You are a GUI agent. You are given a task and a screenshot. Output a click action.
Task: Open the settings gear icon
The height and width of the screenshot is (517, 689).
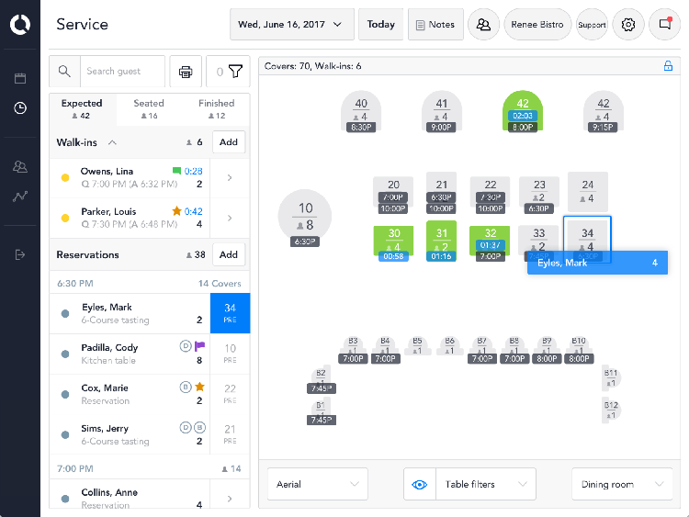coord(628,25)
